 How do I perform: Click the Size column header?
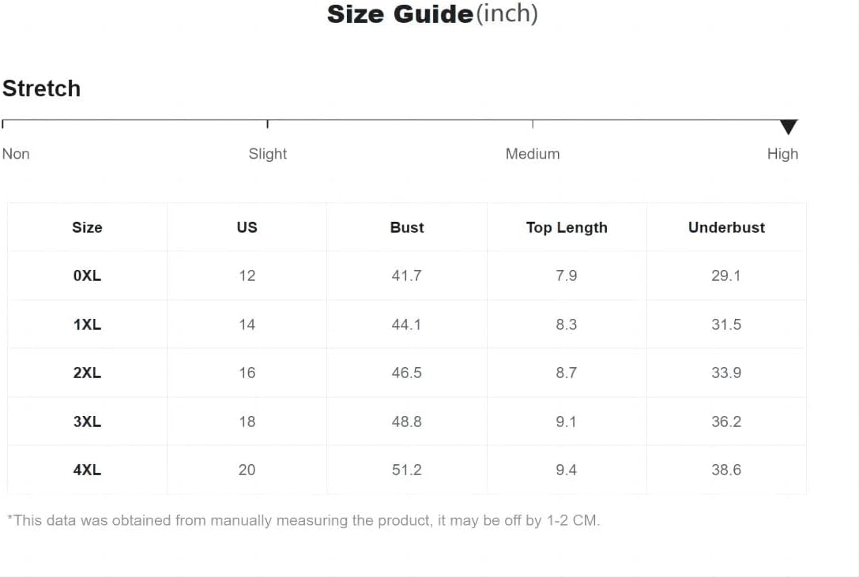coord(87,227)
